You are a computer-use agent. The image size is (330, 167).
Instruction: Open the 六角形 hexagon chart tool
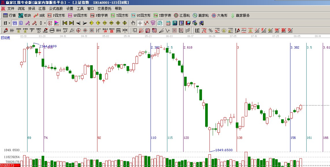[220, 16]
